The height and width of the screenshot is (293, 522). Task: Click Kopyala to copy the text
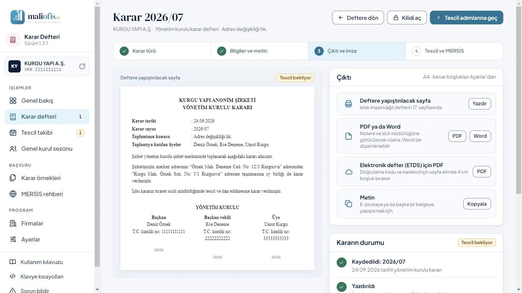[x=477, y=204]
